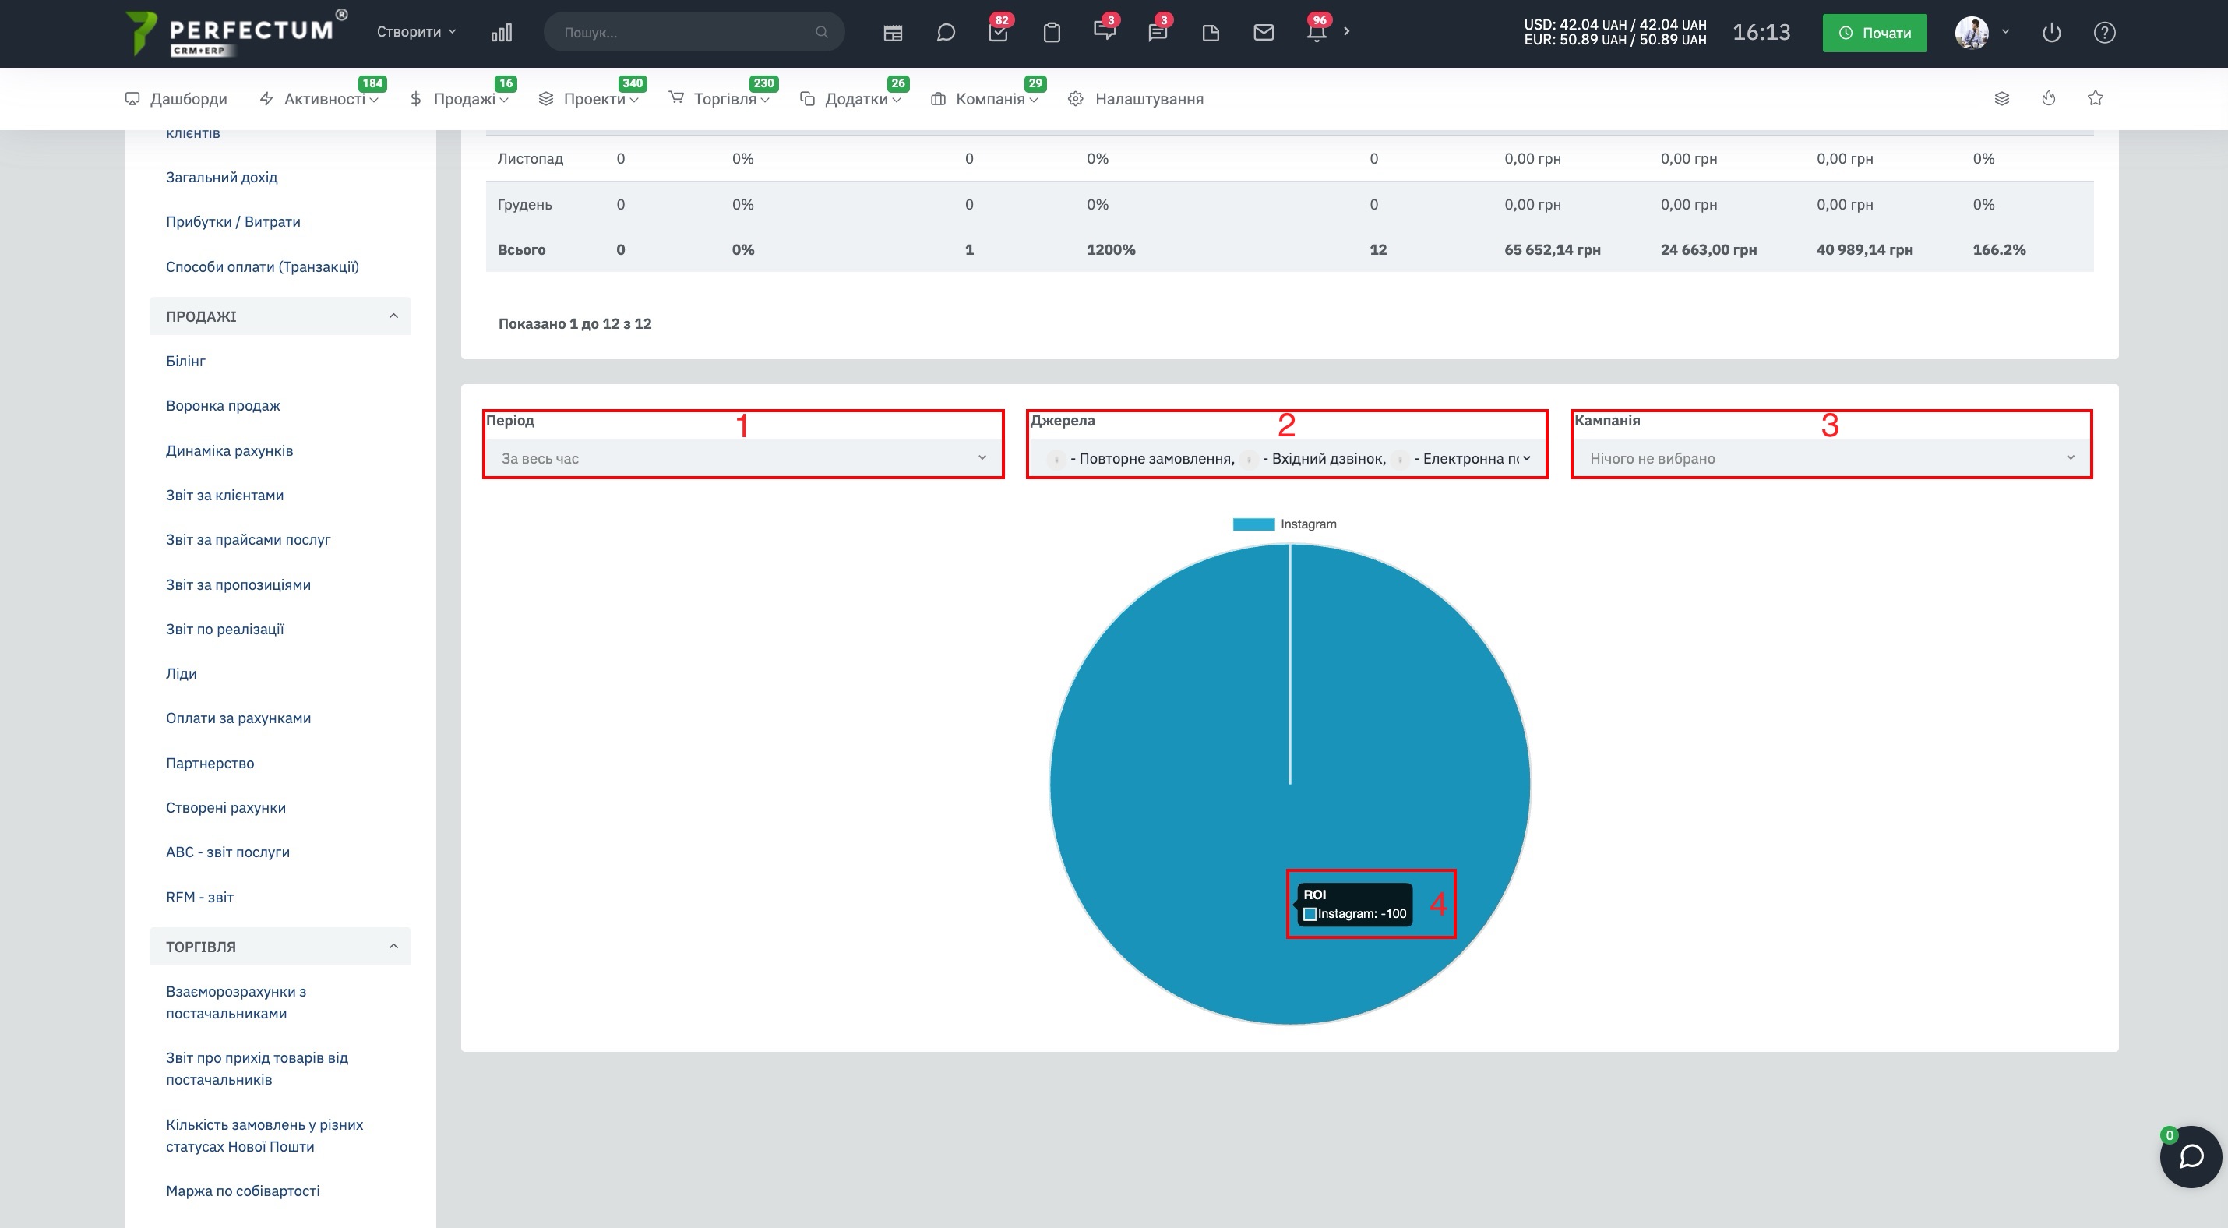Open the Воронка продаж report link
The image size is (2228, 1228).
pos(223,406)
